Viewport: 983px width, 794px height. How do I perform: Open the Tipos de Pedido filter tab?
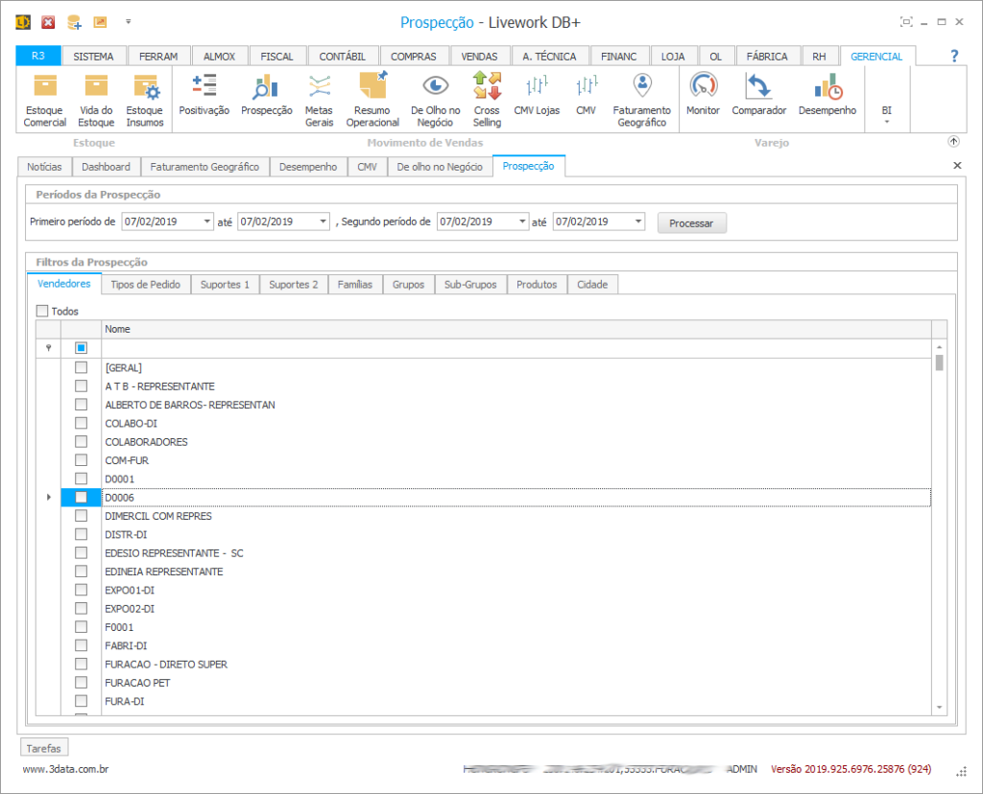(x=146, y=285)
